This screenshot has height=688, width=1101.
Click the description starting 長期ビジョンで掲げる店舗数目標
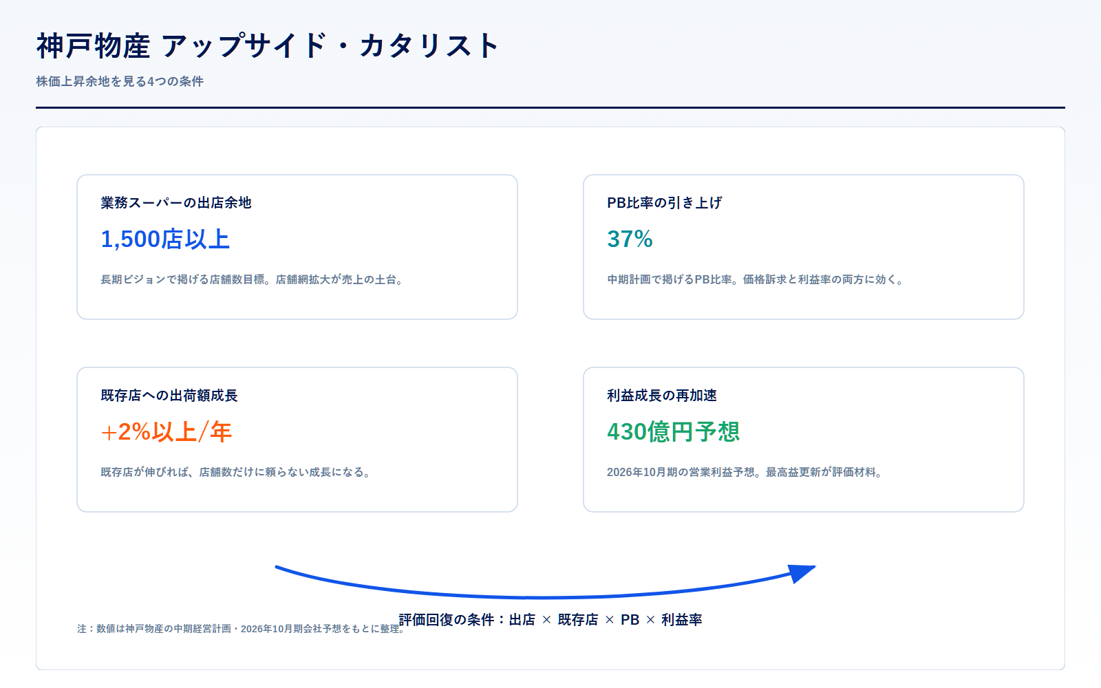252,279
